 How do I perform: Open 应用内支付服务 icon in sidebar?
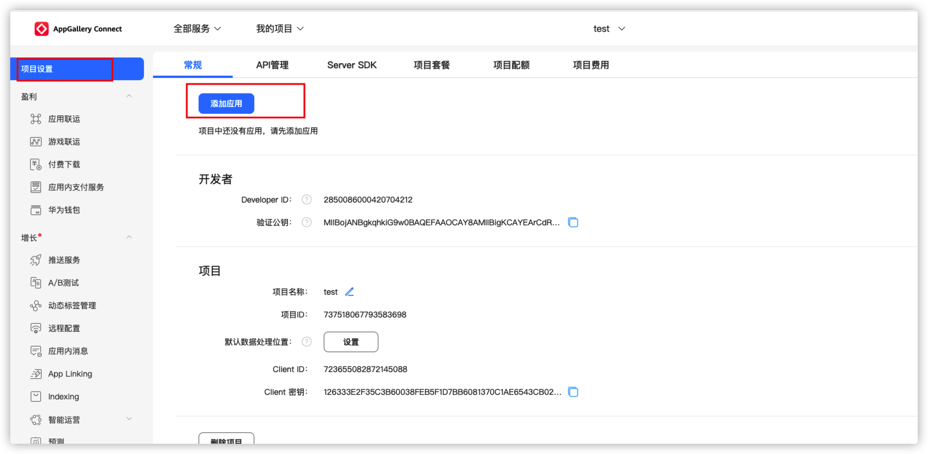pos(36,187)
